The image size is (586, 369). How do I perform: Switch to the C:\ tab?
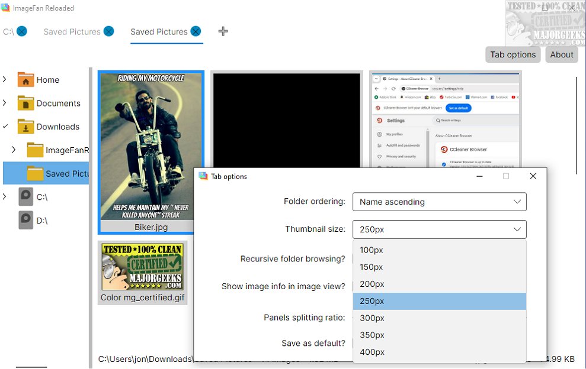[x=8, y=32]
